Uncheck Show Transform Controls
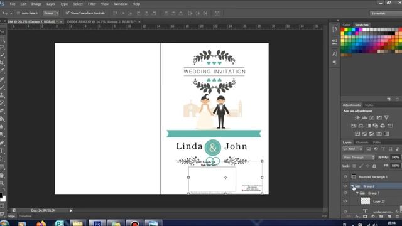Image resolution: width=402 pixels, height=226 pixels. pos(67,13)
